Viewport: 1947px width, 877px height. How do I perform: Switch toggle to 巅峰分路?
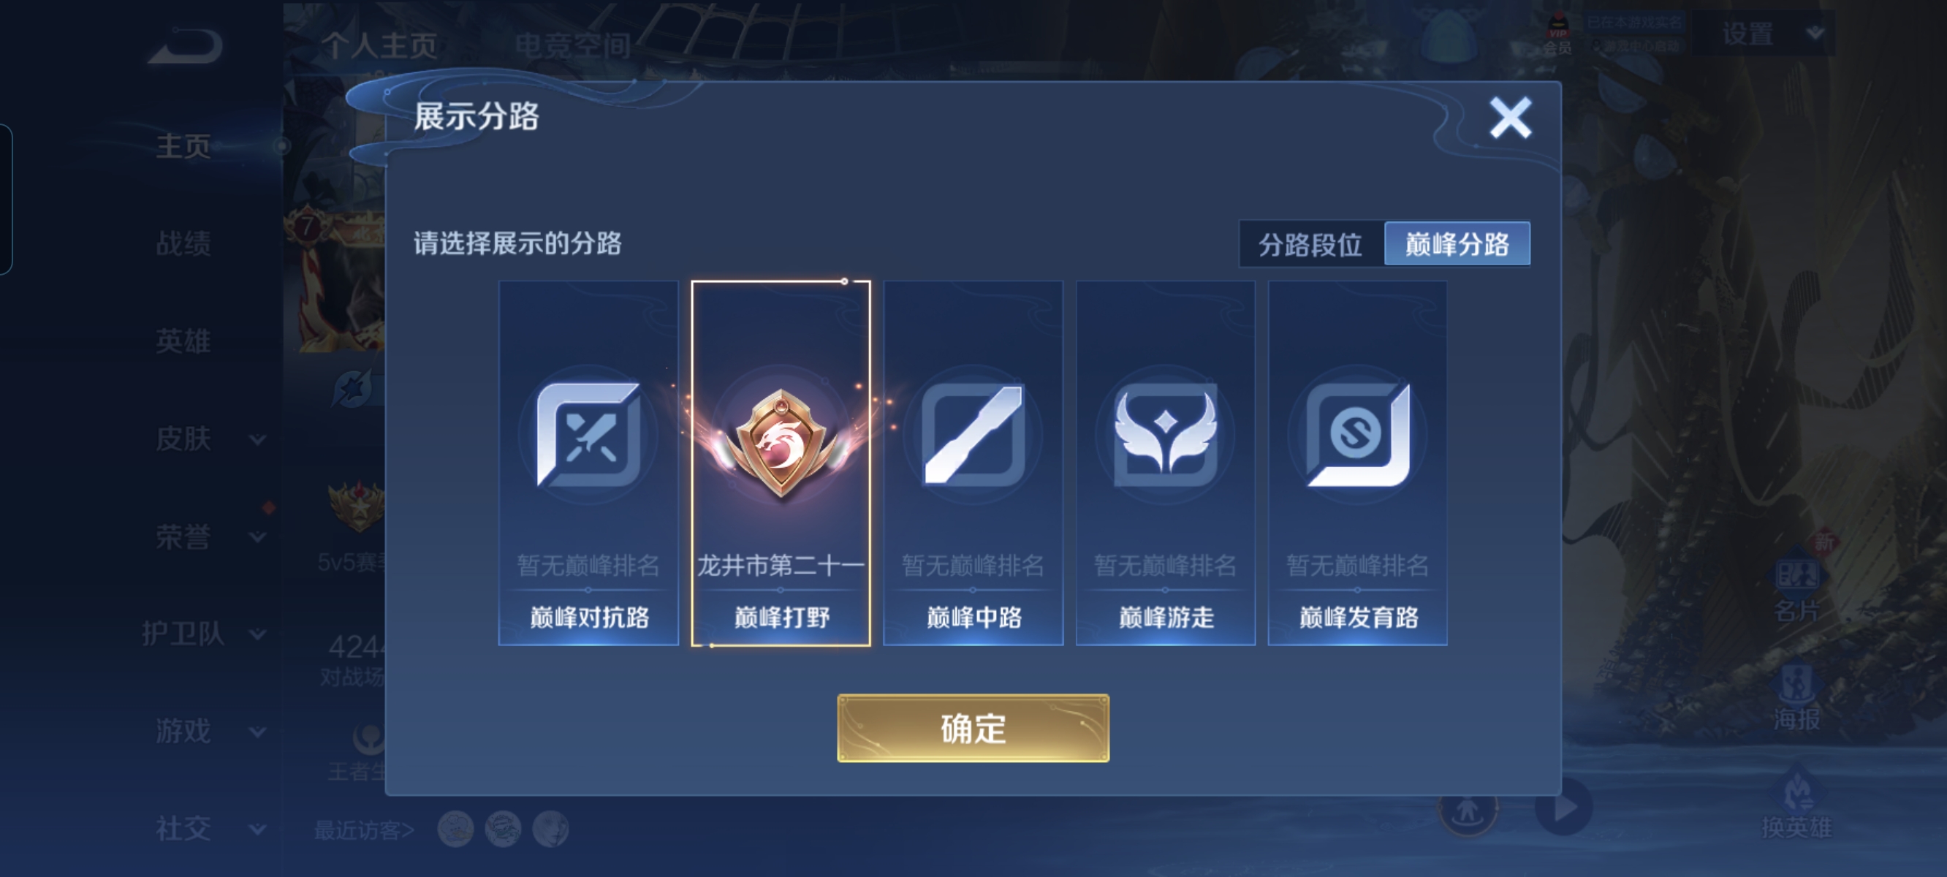click(x=1457, y=244)
